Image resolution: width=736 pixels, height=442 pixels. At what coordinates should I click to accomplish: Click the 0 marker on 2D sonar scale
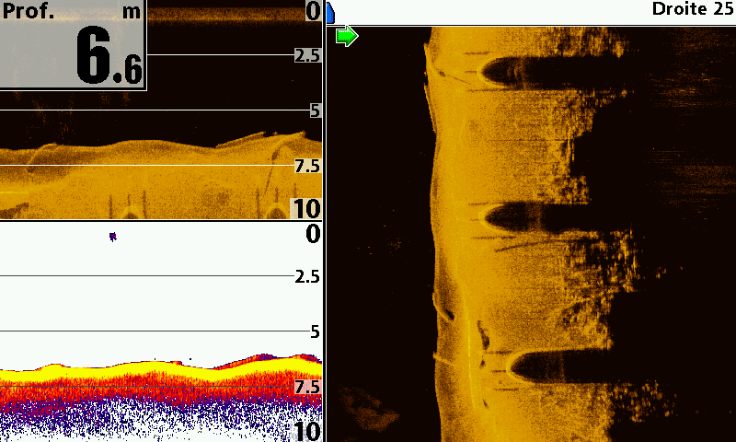coord(313,234)
